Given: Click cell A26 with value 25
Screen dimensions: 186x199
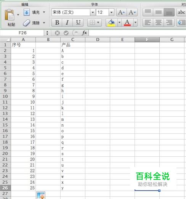Looking at the screenshot, I should pos(23,188).
